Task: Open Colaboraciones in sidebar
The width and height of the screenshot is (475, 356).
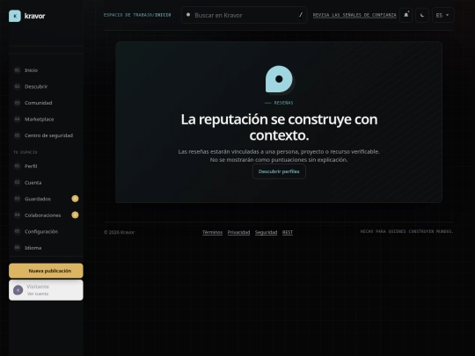Action: pos(46,215)
